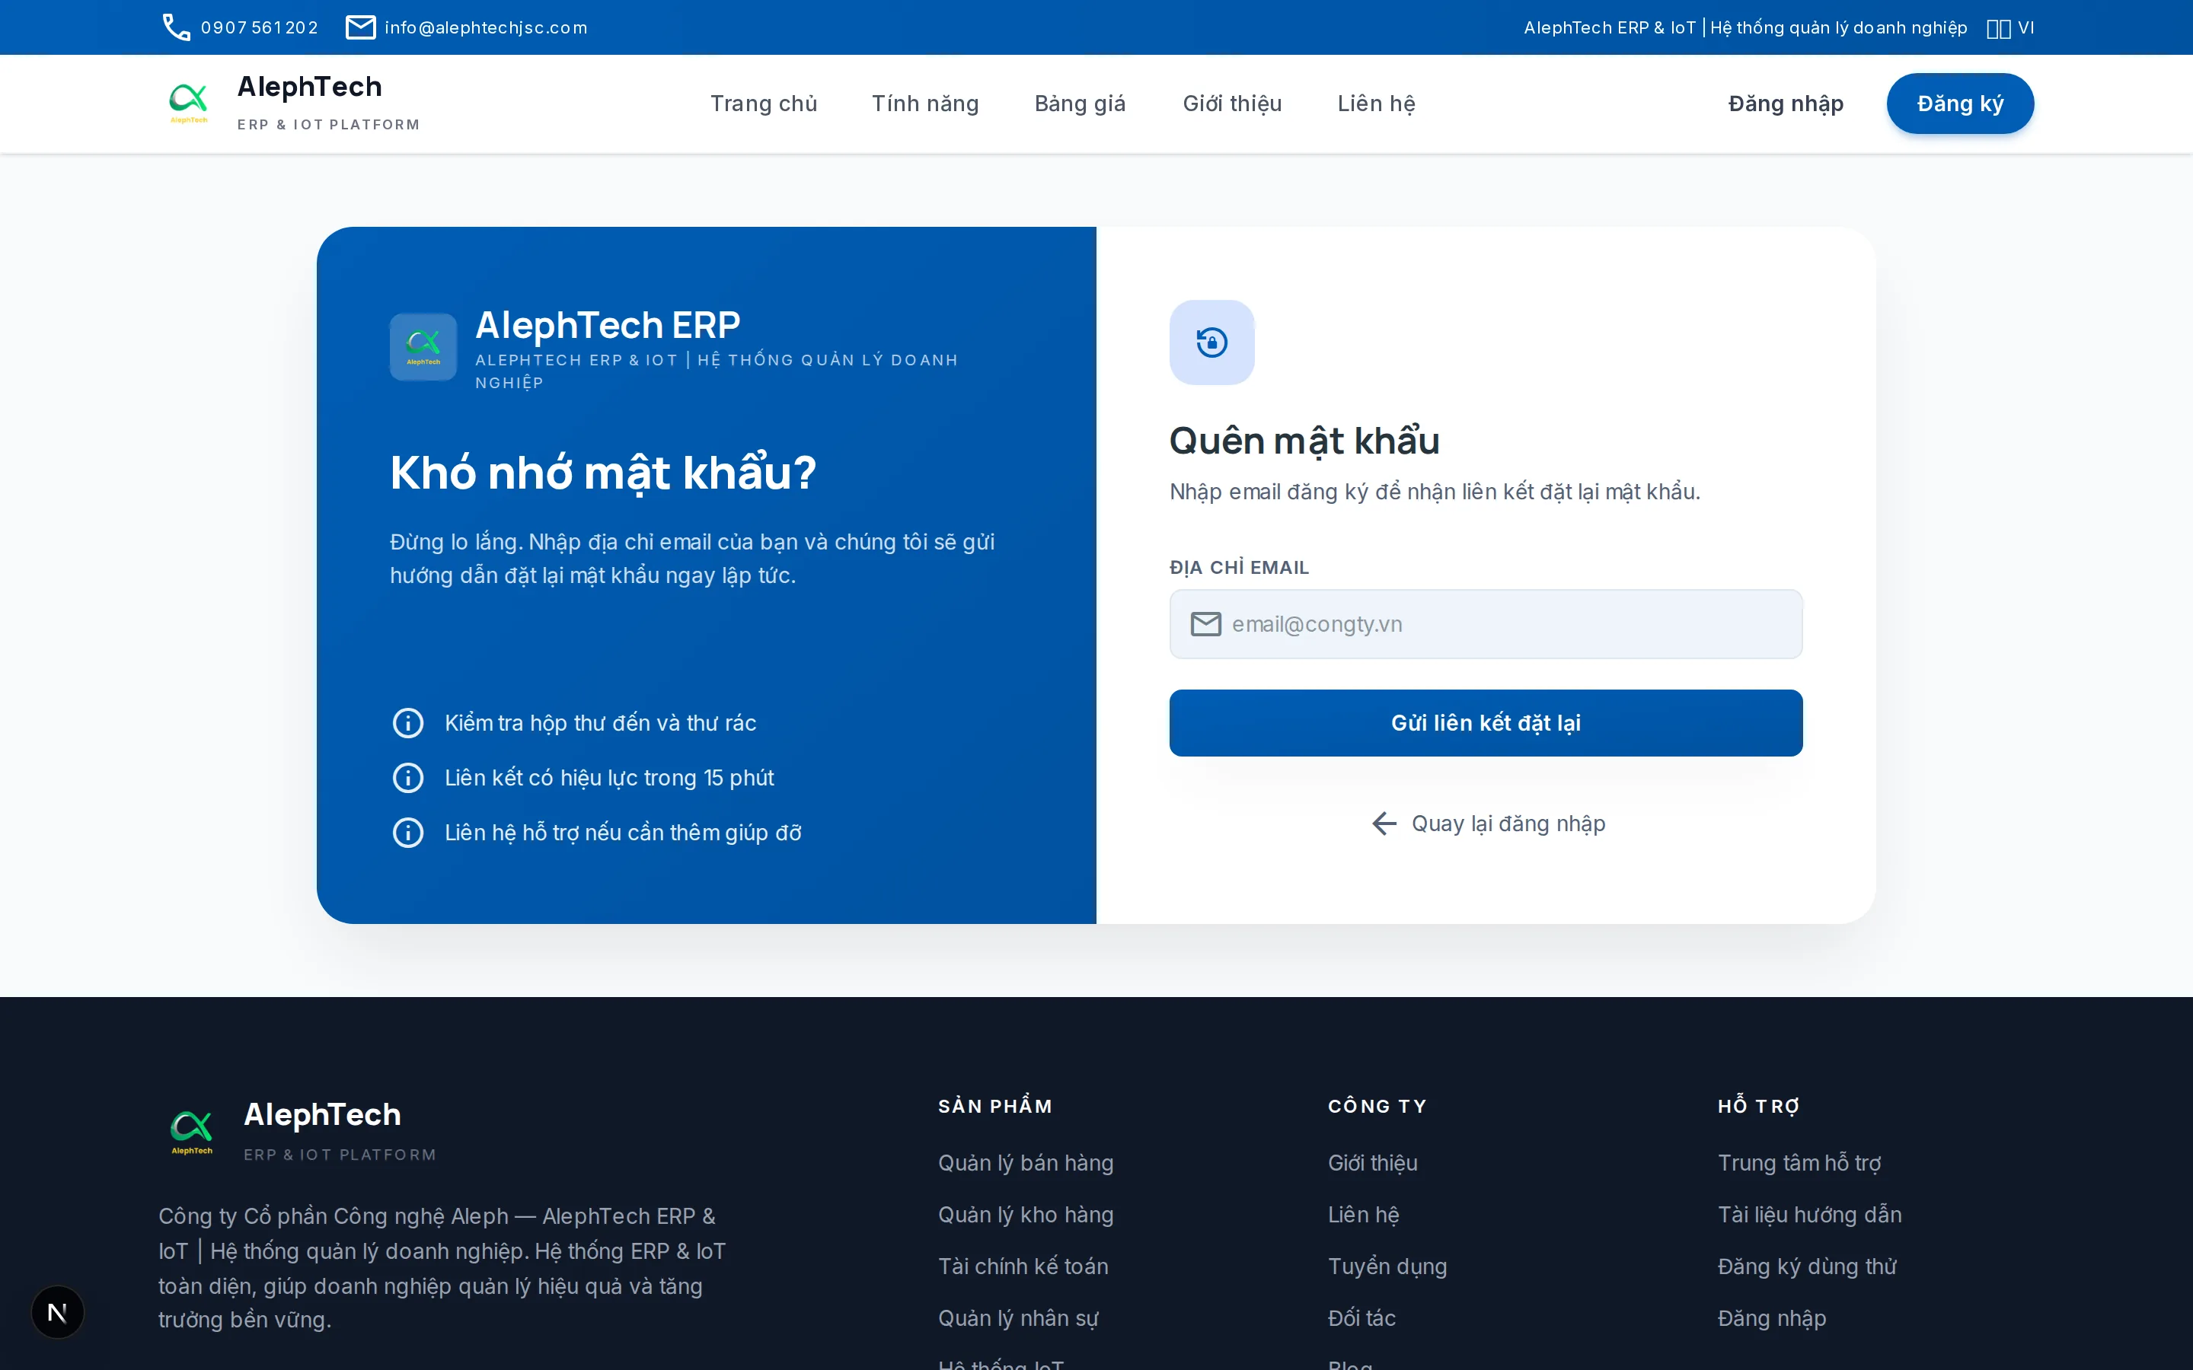Screen dimensions: 2193x1370
Task: Click the AlephTech logo in header
Action: point(190,104)
